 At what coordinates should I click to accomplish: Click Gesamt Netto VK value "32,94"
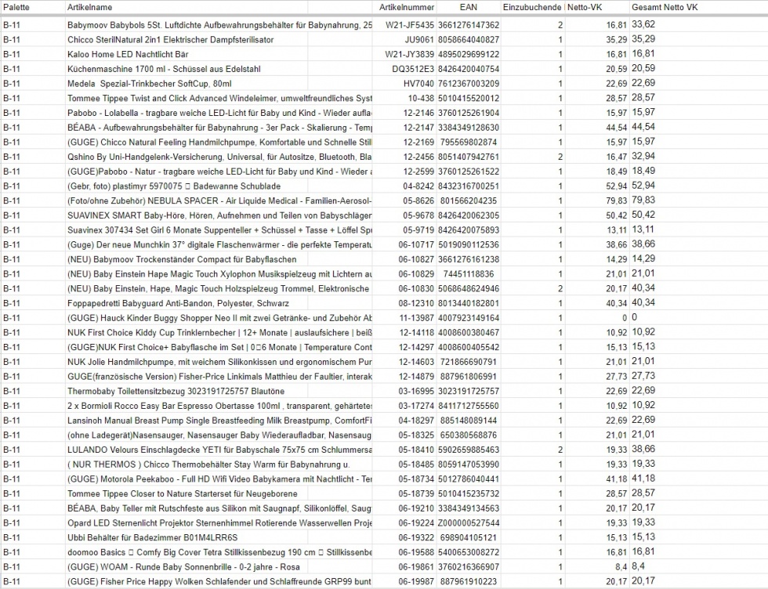coord(643,156)
